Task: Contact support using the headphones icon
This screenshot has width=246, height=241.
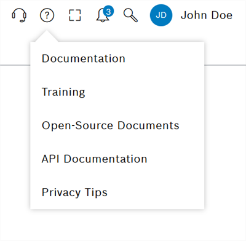Action: [19, 15]
